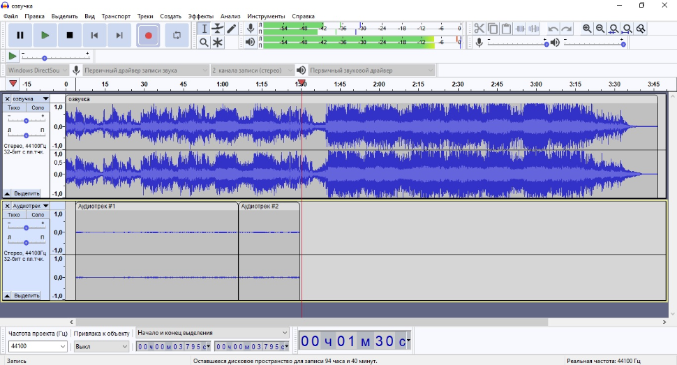Open the Эффекты menu
This screenshot has height=365, width=677.
point(201,16)
